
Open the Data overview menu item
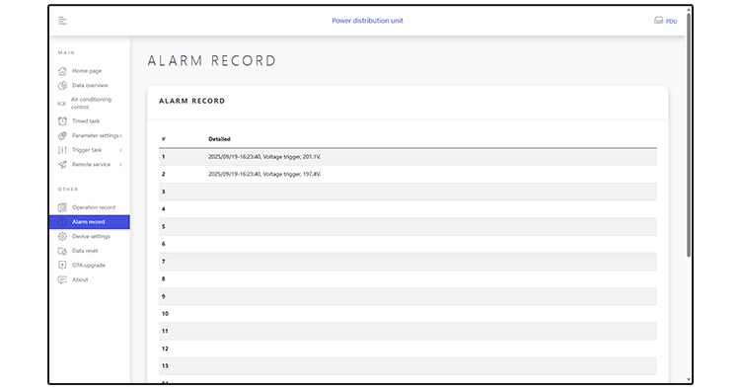click(90, 86)
